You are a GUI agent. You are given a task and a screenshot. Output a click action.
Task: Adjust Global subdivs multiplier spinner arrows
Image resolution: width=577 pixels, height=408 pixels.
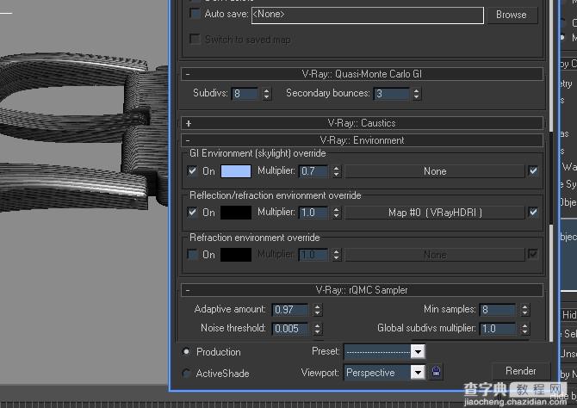[525, 329]
